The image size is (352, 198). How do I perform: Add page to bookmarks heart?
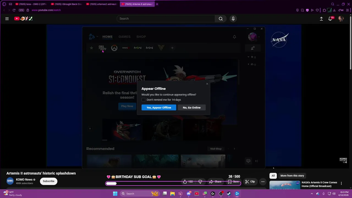click(317, 10)
